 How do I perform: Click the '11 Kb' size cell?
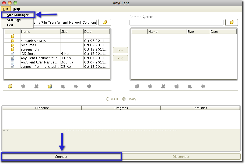(72, 58)
